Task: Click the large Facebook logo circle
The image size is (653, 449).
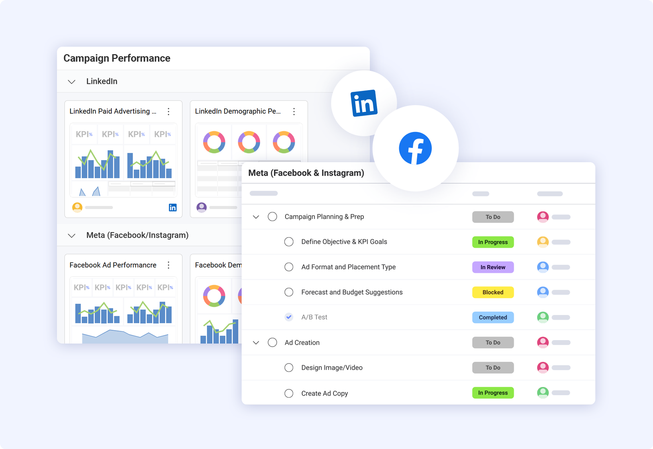Action: point(415,148)
